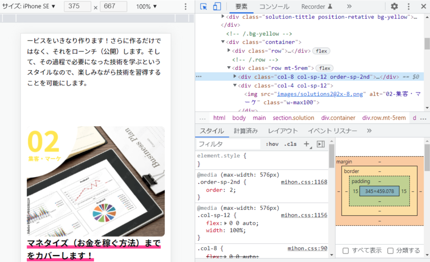Expand the solution-tittle div node

223,16
